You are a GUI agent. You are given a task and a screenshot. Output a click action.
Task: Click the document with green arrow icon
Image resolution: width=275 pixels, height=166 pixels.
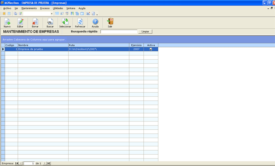coord(20,13)
